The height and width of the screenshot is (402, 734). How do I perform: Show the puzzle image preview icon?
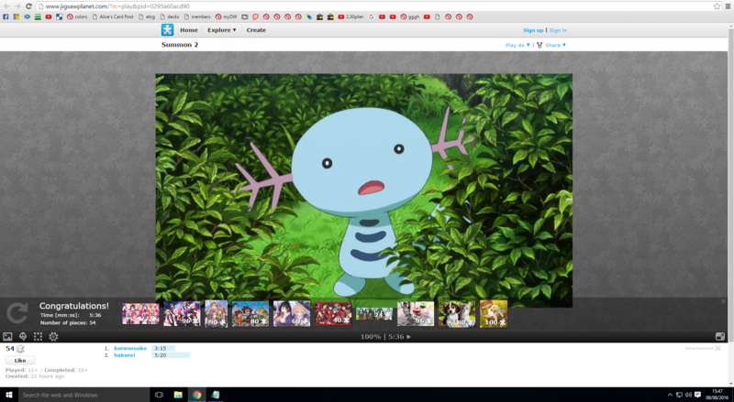7,337
